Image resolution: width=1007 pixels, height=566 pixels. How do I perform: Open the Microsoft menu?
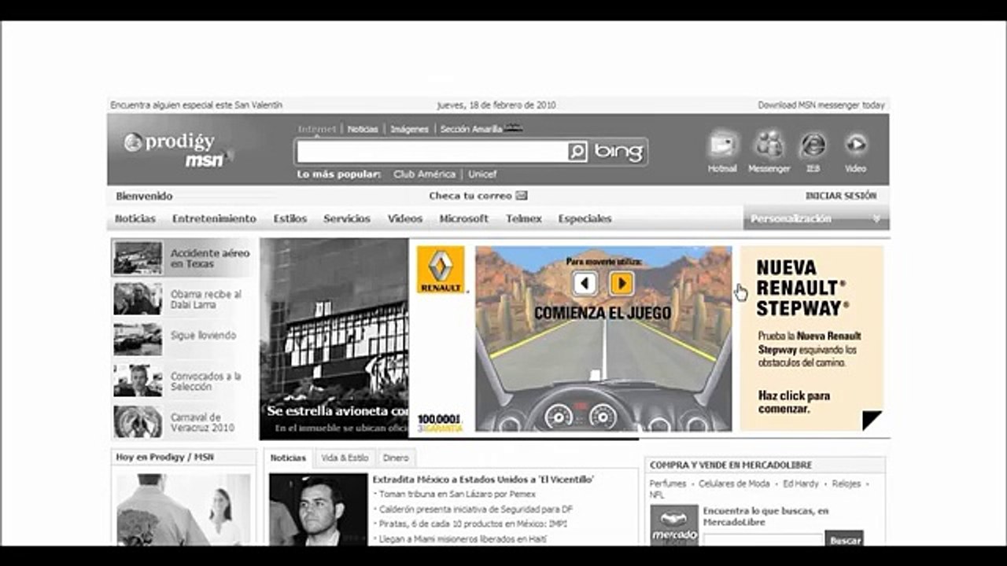tap(464, 219)
